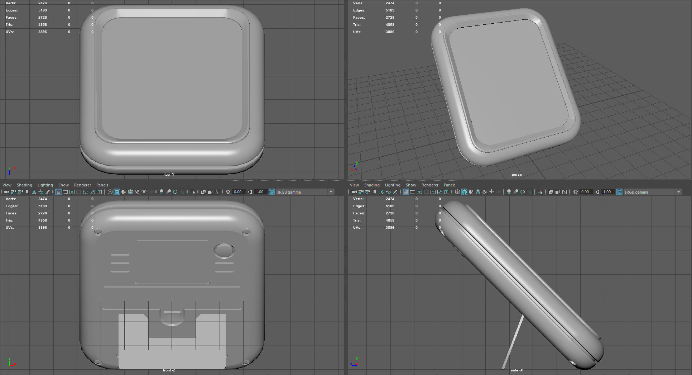This screenshot has height=375, width=692.
Task: Click Grease Pencil icon in side view panel
Action: [395, 192]
